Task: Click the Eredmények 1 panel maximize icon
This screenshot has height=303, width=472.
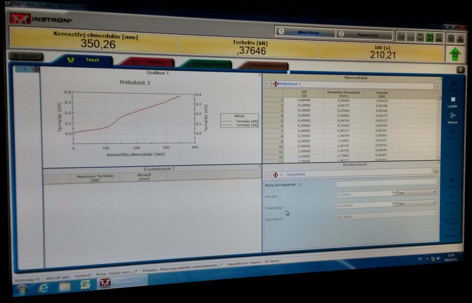Action: coord(259,166)
